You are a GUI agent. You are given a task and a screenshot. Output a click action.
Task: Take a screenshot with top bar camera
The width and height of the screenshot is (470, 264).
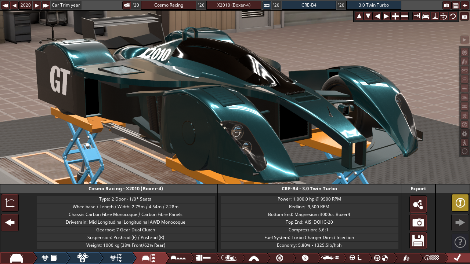pos(446,5)
